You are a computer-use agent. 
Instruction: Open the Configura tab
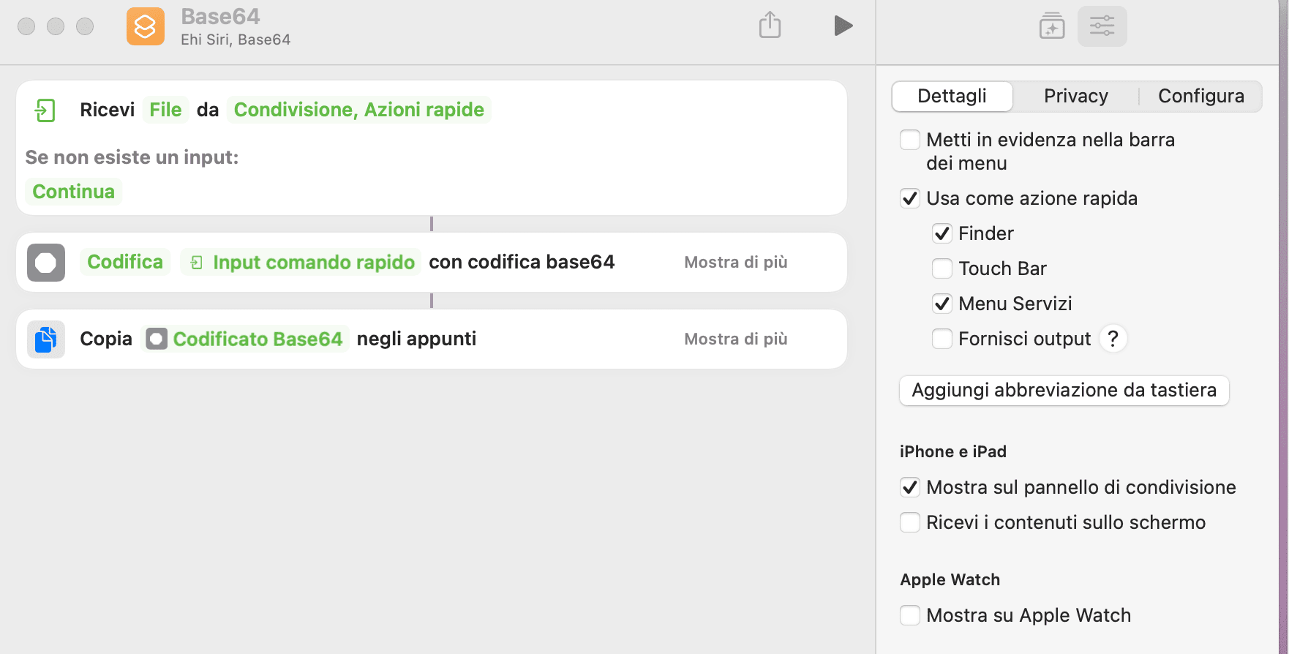pos(1200,97)
